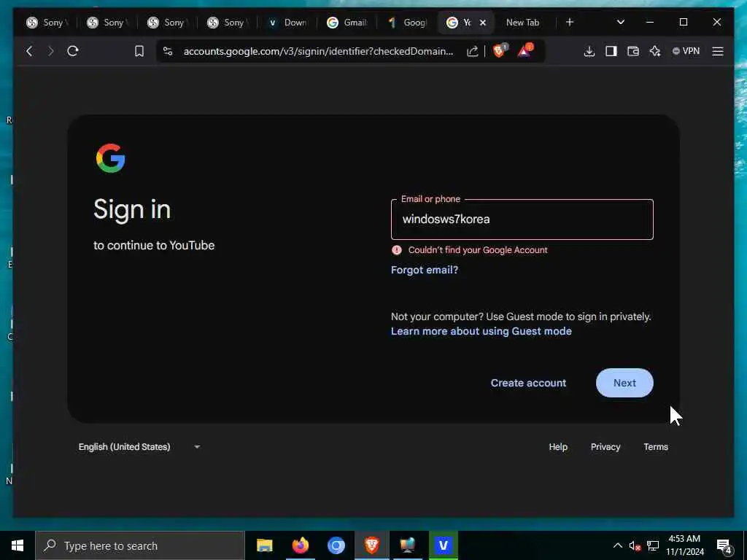Expand the tab search dropdown
Image resolution: width=747 pixels, height=560 pixels.
[x=621, y=22]
